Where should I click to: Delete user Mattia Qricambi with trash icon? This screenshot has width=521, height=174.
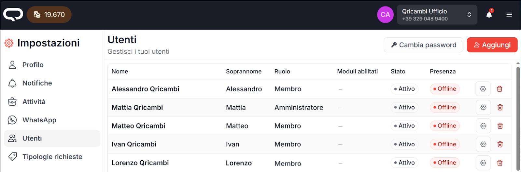(500, 108)
